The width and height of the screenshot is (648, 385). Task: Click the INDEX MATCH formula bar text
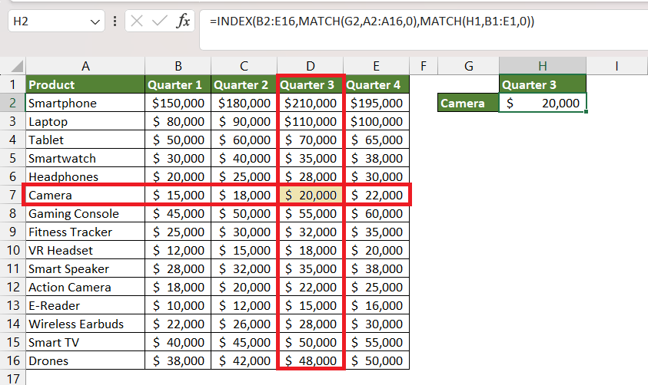click(371, 21)
